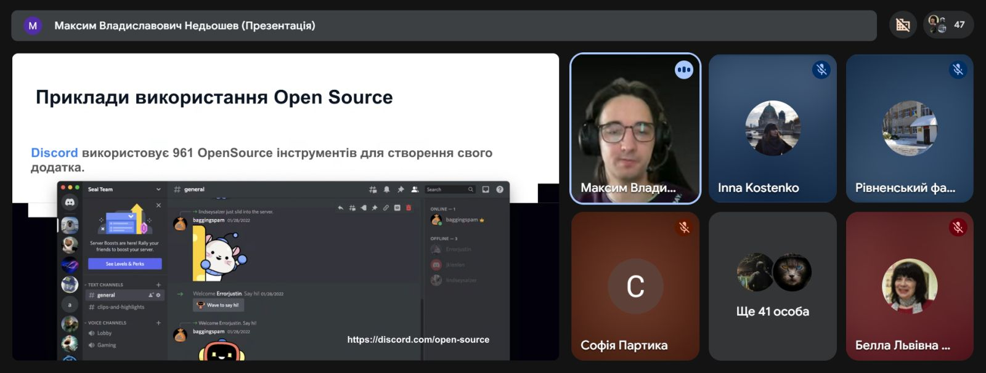Collapse the VOICE CHANNELS category

105,323
